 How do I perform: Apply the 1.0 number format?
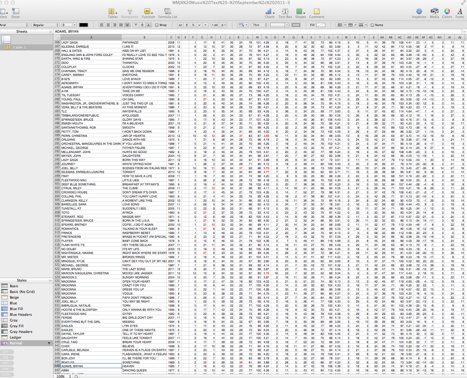click(x=180, y=25)
